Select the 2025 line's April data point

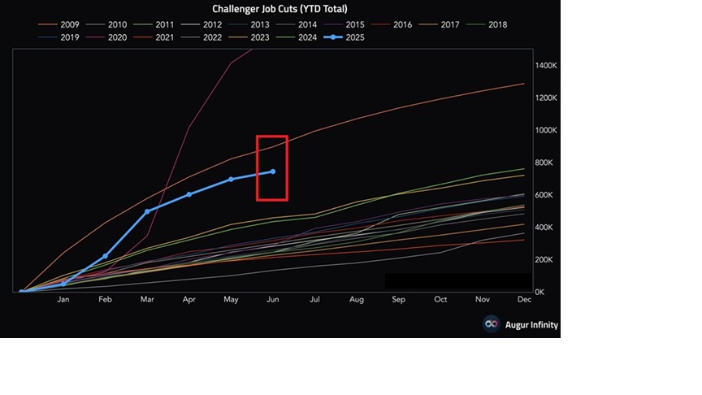click(188, 194)
